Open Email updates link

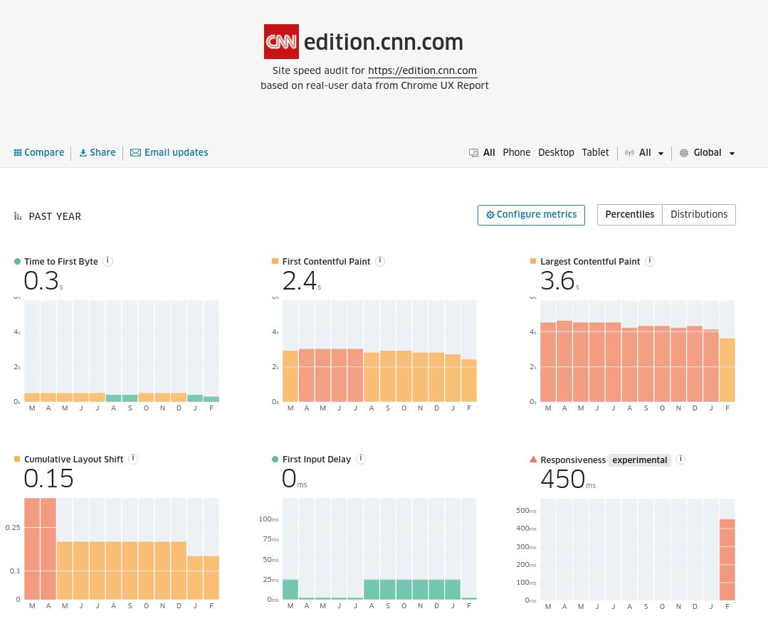pos(169,152)
